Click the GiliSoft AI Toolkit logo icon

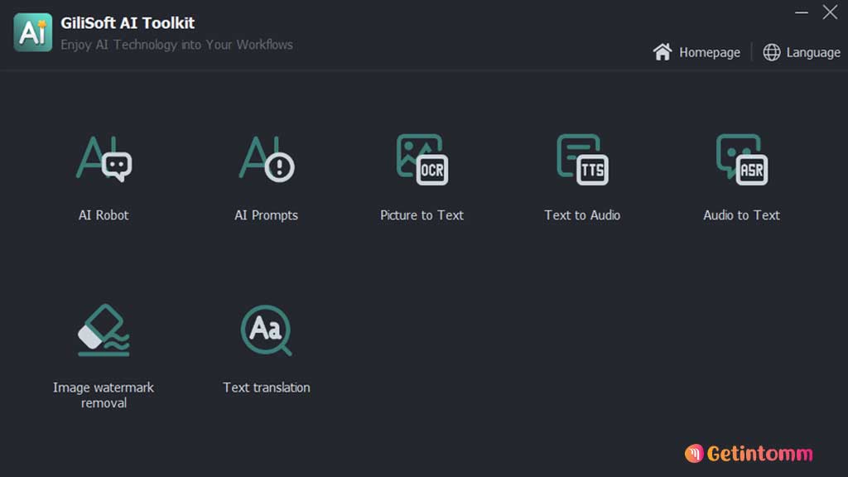(x=33, y=32)
